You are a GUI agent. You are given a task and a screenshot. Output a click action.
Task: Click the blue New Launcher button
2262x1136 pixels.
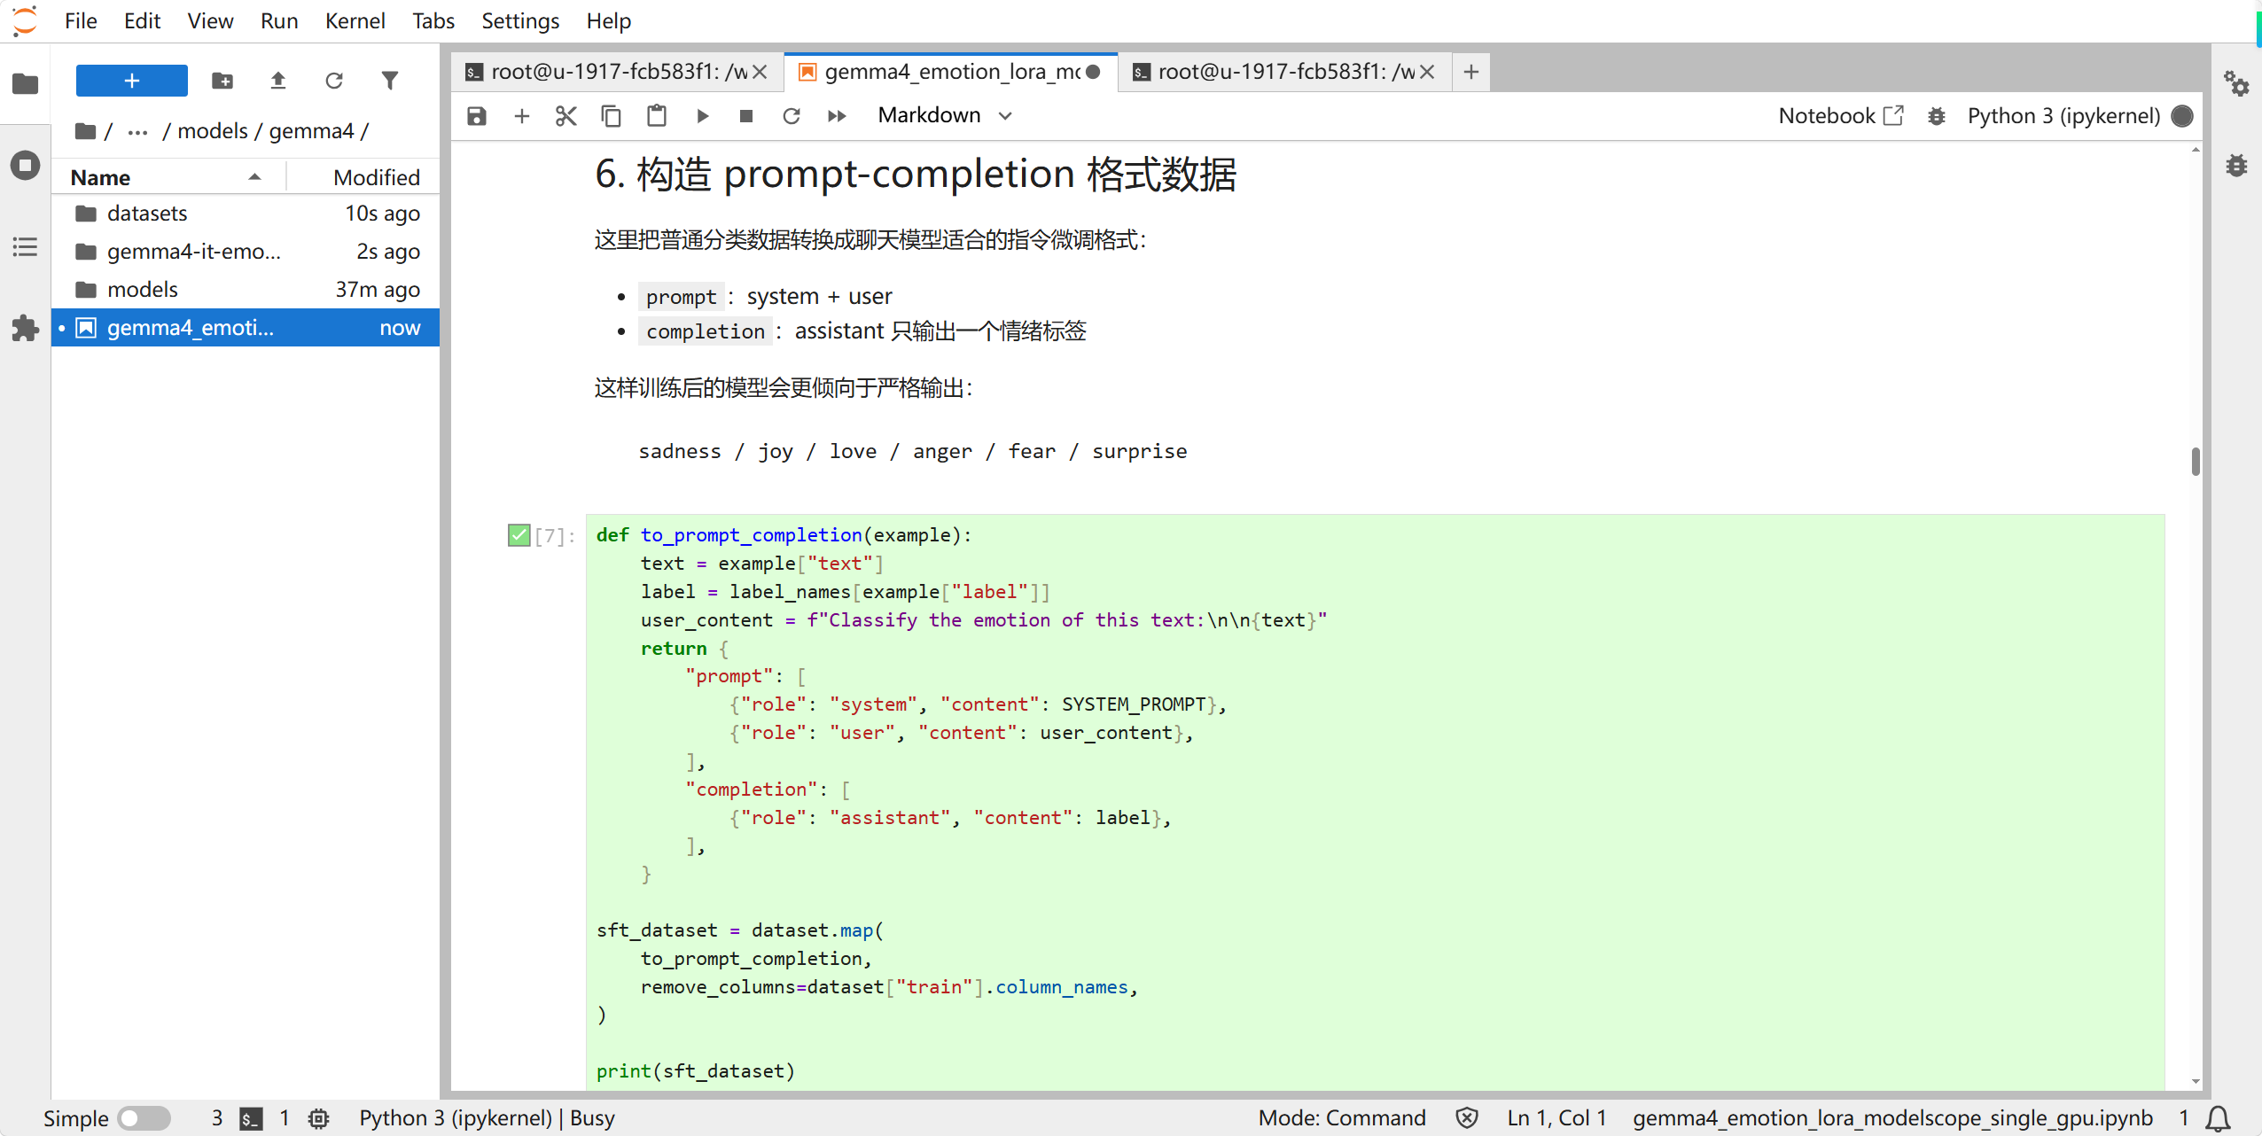[x=132, y=81]
